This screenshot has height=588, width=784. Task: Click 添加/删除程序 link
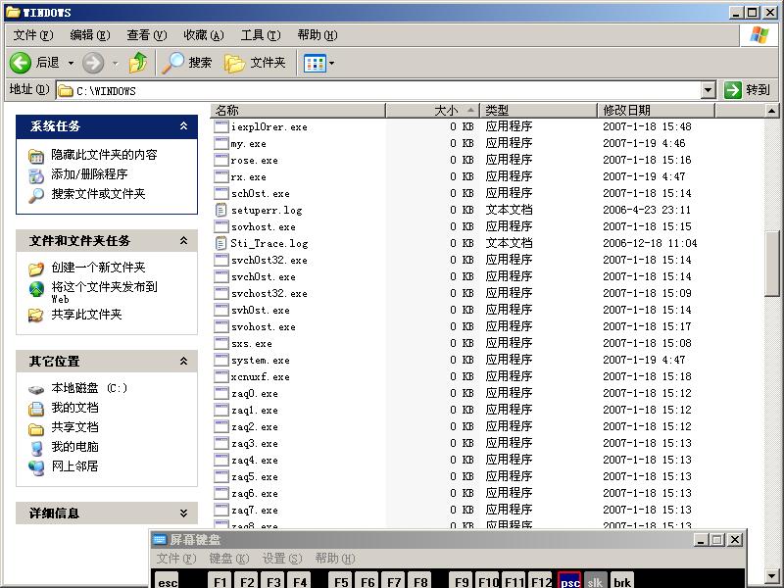coord(89,174)
